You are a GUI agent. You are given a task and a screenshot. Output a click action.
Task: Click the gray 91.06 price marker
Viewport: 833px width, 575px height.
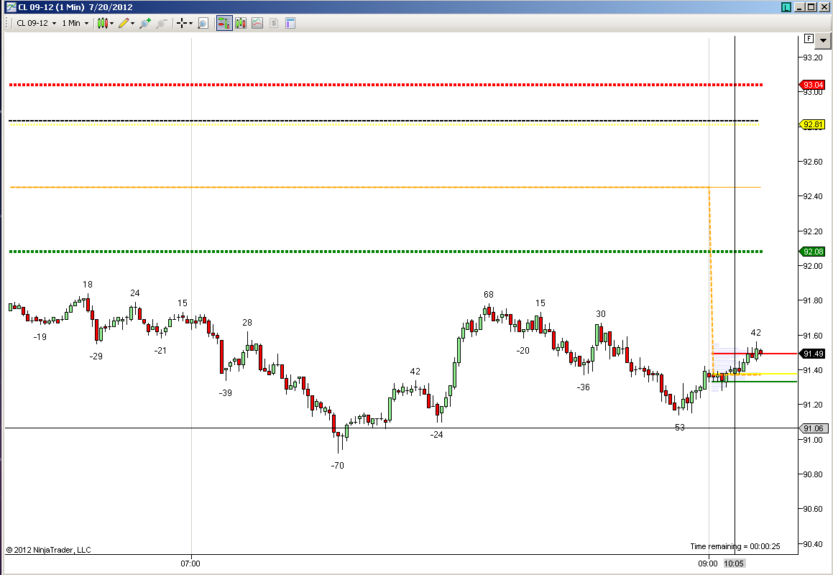pyautogui.click(x=812, y=428)
